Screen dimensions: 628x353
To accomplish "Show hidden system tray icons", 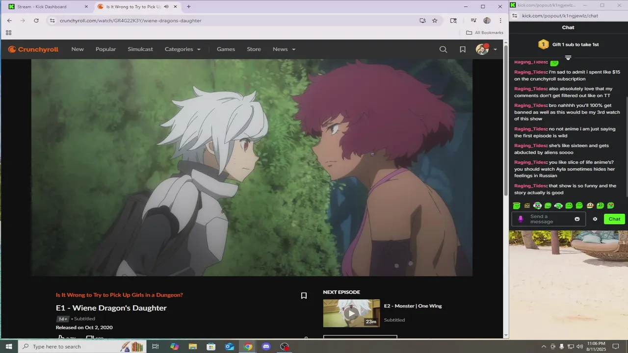I will pyautogui.click(x=543, y=347).
